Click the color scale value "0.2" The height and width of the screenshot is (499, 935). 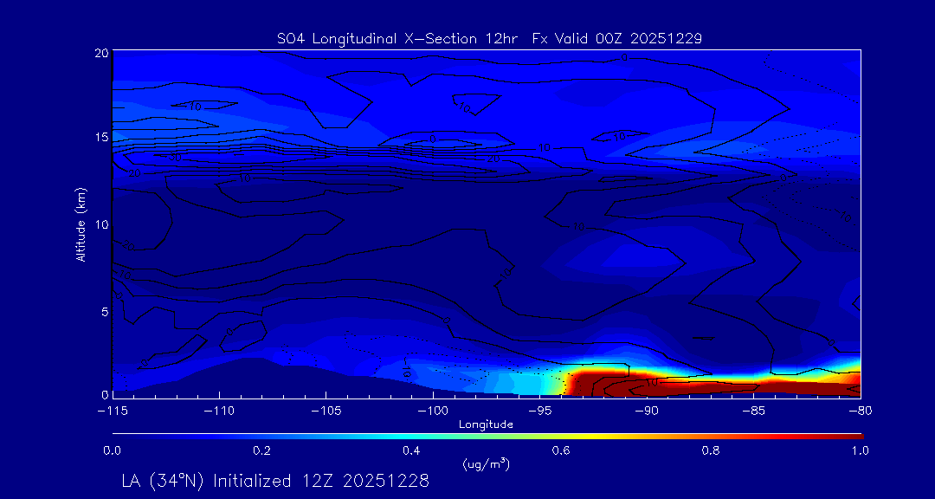click(x=261, y=450)
